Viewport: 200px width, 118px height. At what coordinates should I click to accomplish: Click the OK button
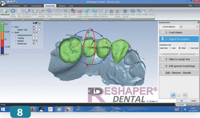182,101
